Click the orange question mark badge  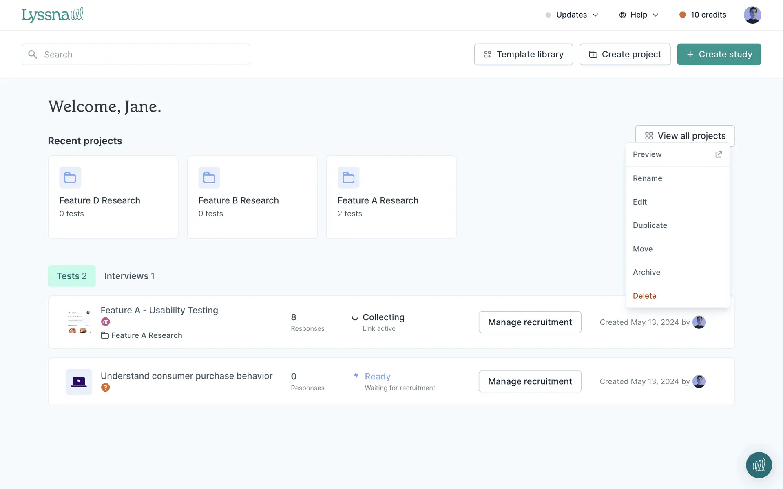tap(105, 388)
